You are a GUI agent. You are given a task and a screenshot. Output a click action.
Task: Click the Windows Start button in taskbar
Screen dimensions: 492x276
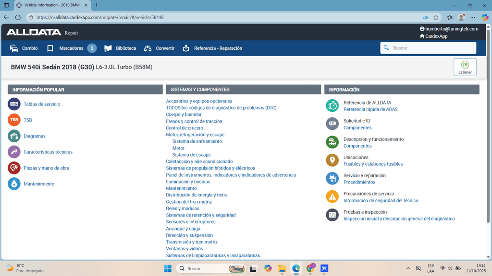168,268
